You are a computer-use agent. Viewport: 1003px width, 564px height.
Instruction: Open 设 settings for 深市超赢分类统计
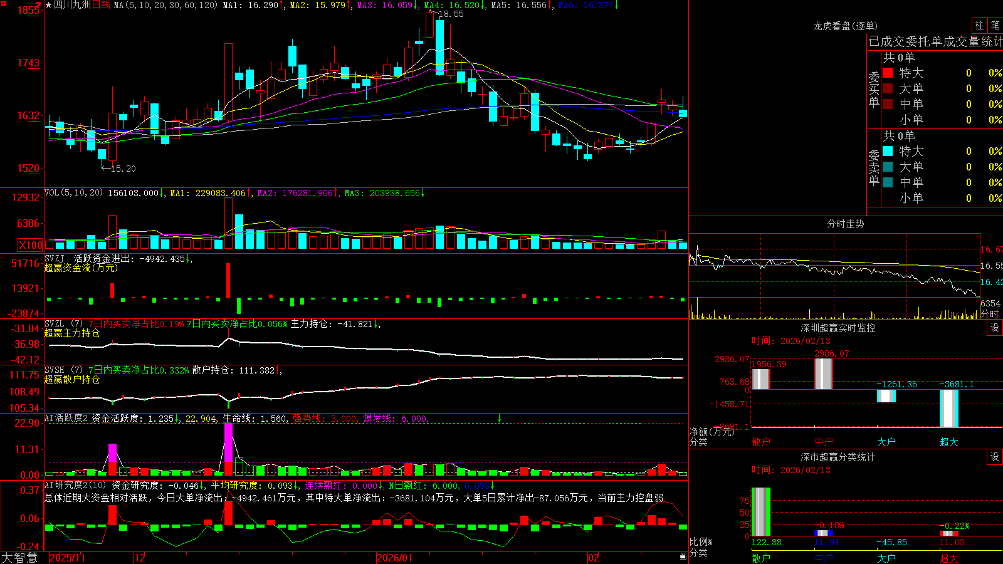pyautogui.click(x=995, y=457)
